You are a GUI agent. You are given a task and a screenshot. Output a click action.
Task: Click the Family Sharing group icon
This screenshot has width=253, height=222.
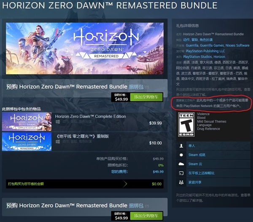pyautogui.click(x=181, y=182)
